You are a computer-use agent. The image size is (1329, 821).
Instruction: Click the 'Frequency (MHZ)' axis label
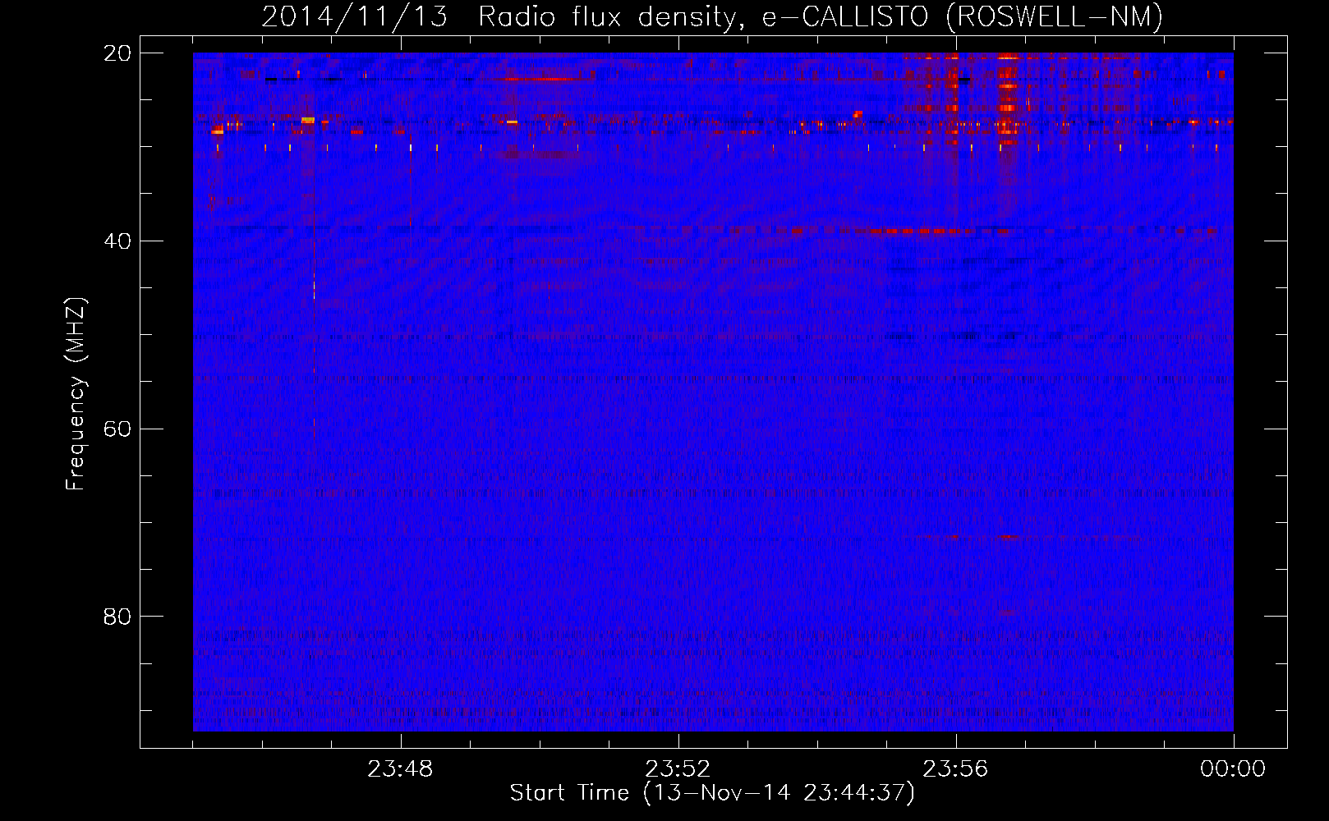(x=76, y=394)
